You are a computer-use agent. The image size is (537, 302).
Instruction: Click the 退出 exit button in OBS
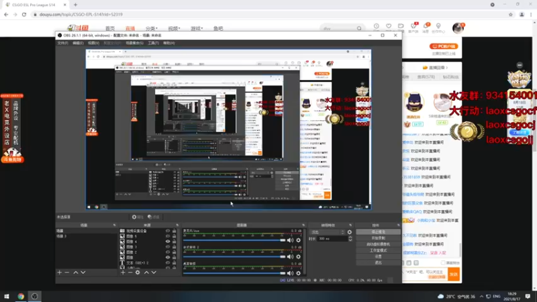378,262
